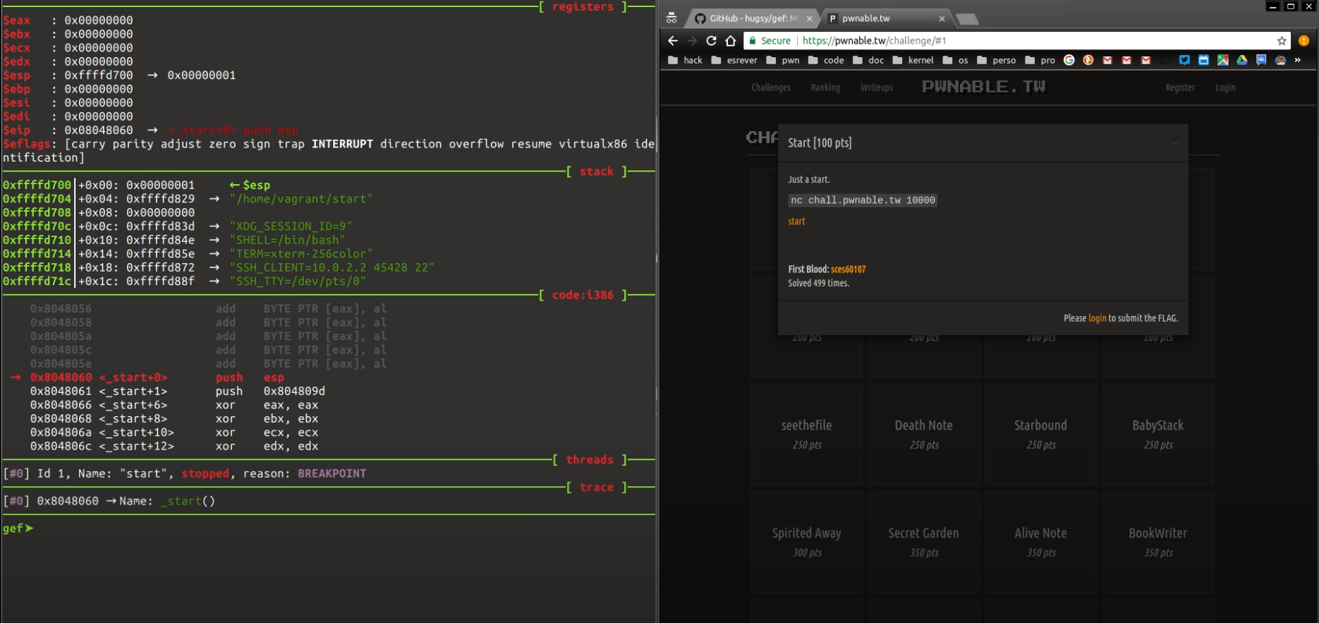1319x623 pixels.
Task: Open the Twitter bookmark icon
Action: click(x=1184, y=60)
